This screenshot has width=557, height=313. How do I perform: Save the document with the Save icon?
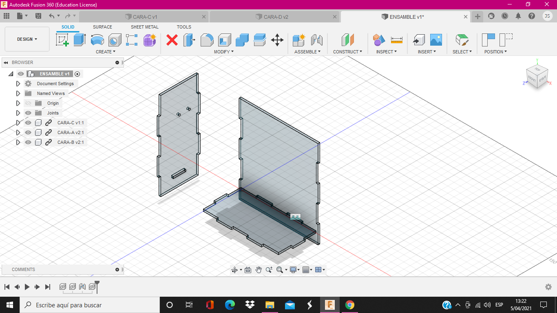[x=38, y=16]
